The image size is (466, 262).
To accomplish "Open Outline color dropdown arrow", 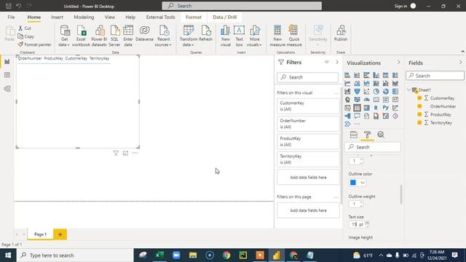I will (x=363, y=183).
